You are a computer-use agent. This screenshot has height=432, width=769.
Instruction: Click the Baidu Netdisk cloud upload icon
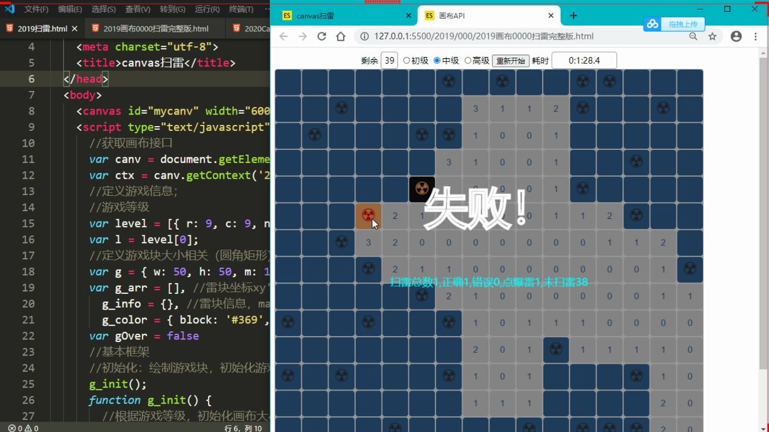click(x=652, y=23)
